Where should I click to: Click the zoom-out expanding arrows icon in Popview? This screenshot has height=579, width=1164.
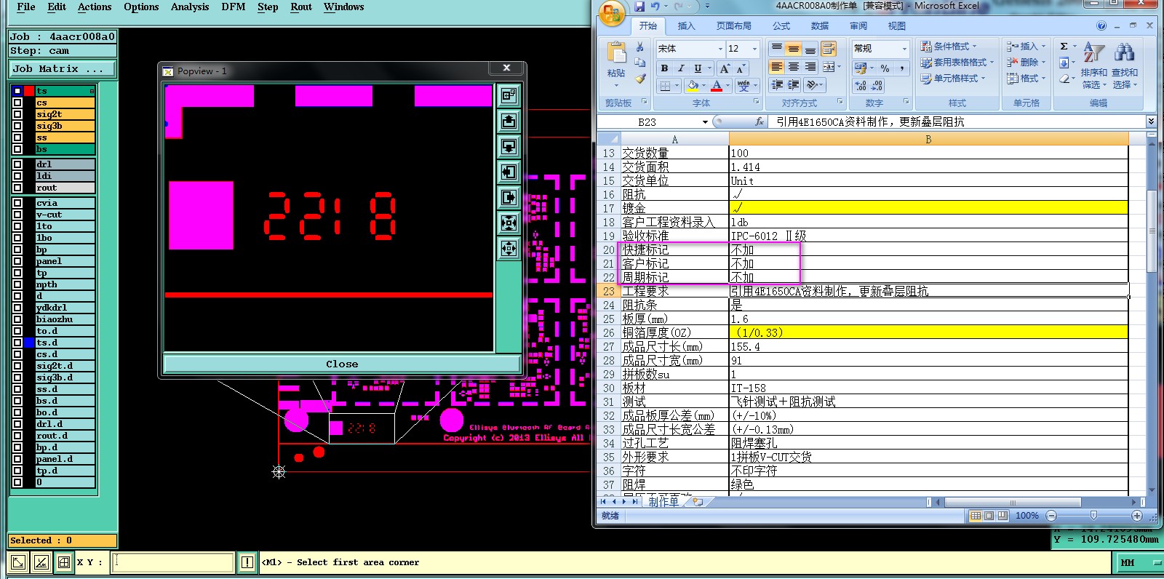pos(509,249)
